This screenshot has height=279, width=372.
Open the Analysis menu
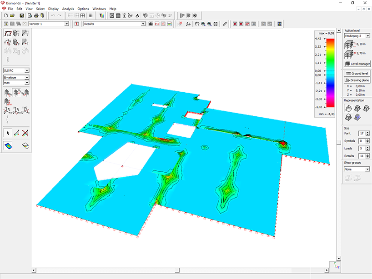pyautogui.click(x=68, y=9)
